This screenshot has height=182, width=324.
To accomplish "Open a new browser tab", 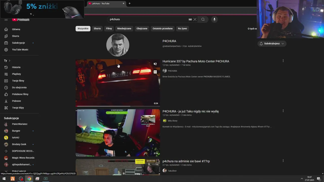I will click(x=130, y=4).
